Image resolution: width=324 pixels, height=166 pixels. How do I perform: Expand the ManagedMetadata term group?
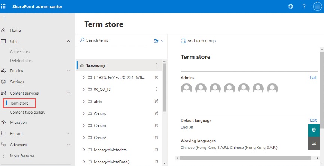pyautogui.click(x=83, y=150)
